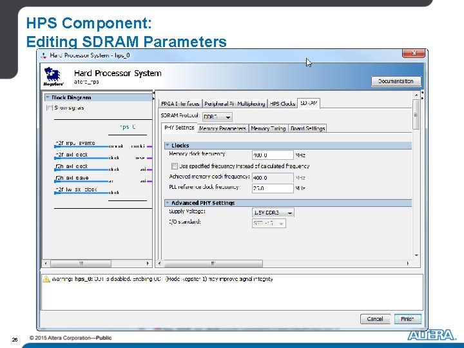The image size is (464, 348).
Task: Open the Memory Timing sub-tab
Action: point(268,128)
